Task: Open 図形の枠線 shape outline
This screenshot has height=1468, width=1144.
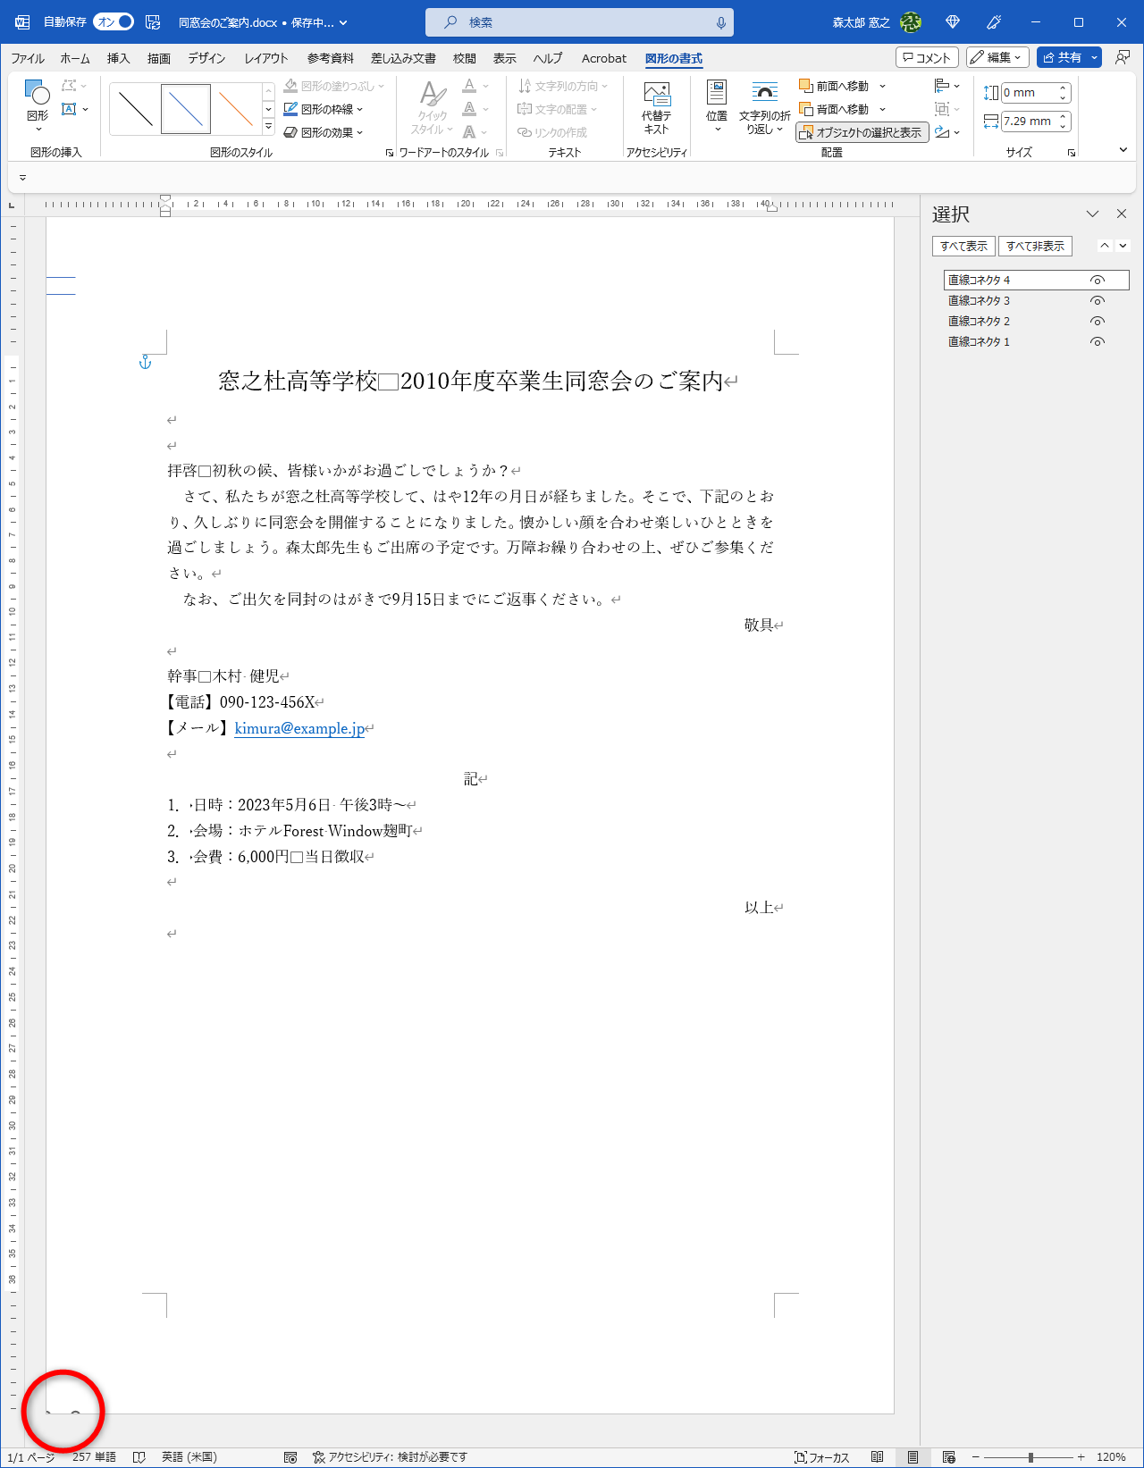Action: [x=324, y=109]
